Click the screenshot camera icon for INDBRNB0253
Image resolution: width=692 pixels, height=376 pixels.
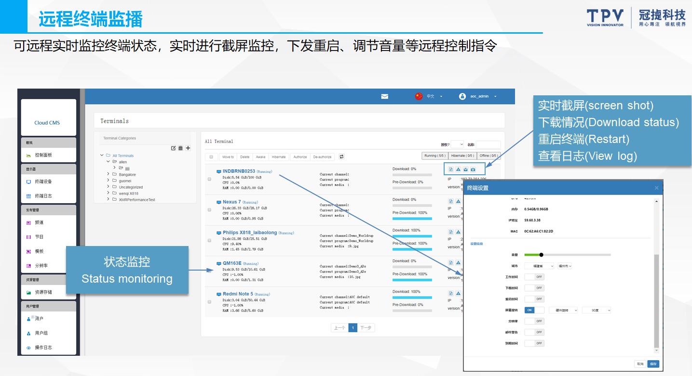pyautogui.click(x=473, y=169)
